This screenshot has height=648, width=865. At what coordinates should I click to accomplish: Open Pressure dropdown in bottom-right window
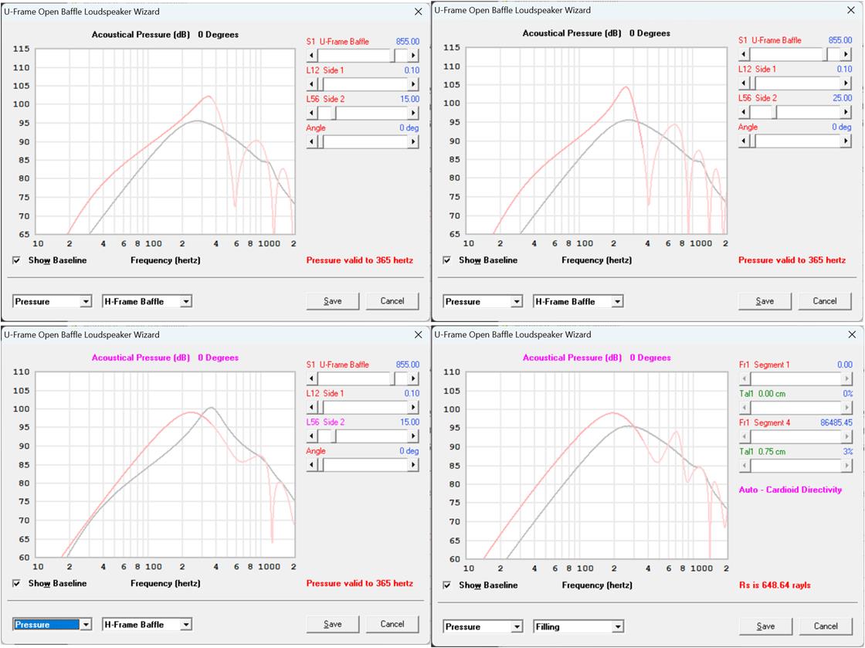click(x=517, y=627)
